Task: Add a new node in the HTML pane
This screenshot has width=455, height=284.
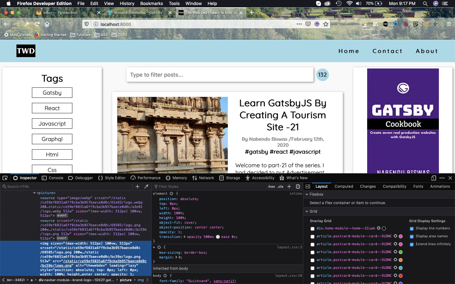Action: (x=137, y=186)
